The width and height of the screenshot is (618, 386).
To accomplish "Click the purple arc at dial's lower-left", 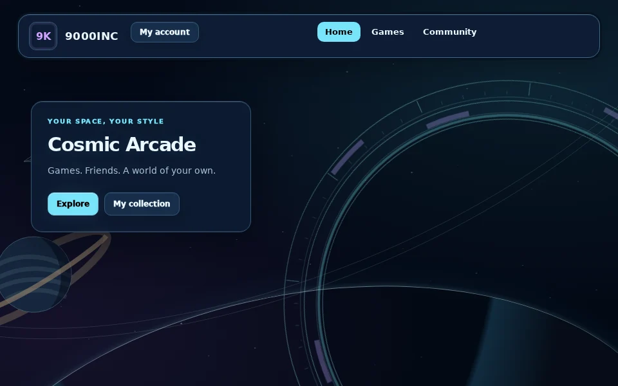I will [323, 361].
